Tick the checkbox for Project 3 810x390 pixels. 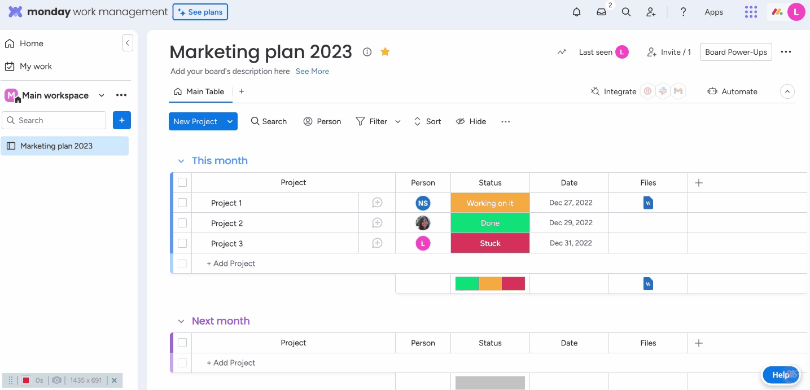click(182, 243)
